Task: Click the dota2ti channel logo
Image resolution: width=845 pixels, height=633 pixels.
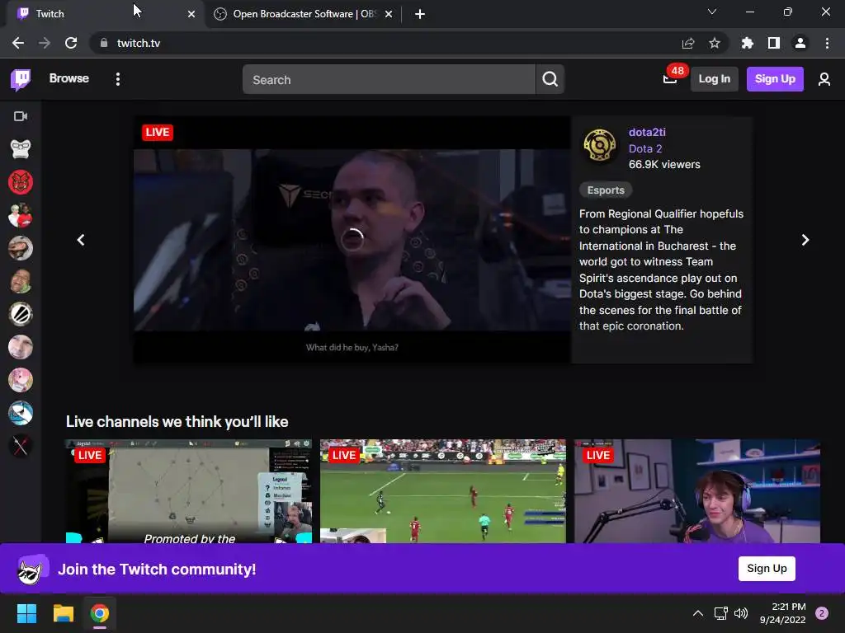Action: coord(599,145)
